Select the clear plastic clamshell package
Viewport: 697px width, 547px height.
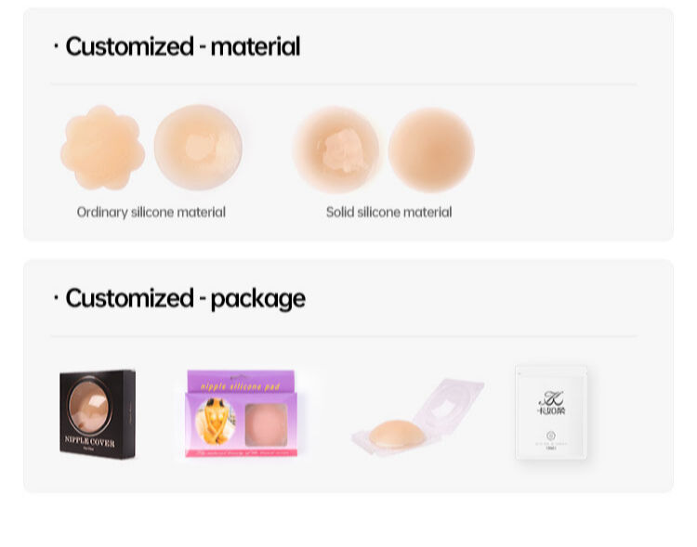click(x=417, y=415)
